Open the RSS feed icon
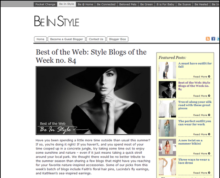This screenshot has width=220, height=178. coord(208,39)
